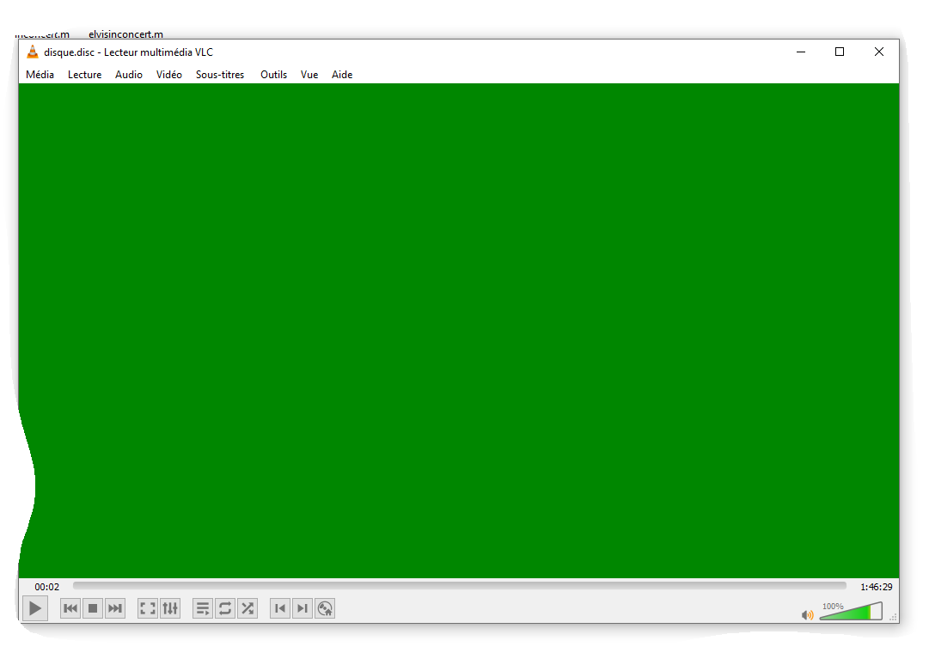Viewport: 929px width, 659px height.
Task: Click the VLC cone icon in title bar
Action: [33, 52]
